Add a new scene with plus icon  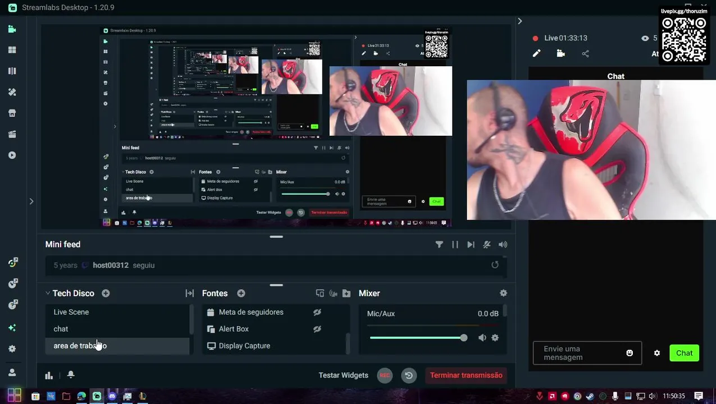pos(106,293)
